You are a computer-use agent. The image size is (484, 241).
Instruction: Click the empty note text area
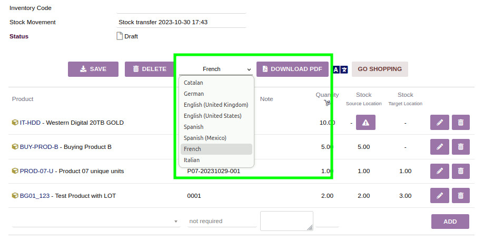point(286,220)
